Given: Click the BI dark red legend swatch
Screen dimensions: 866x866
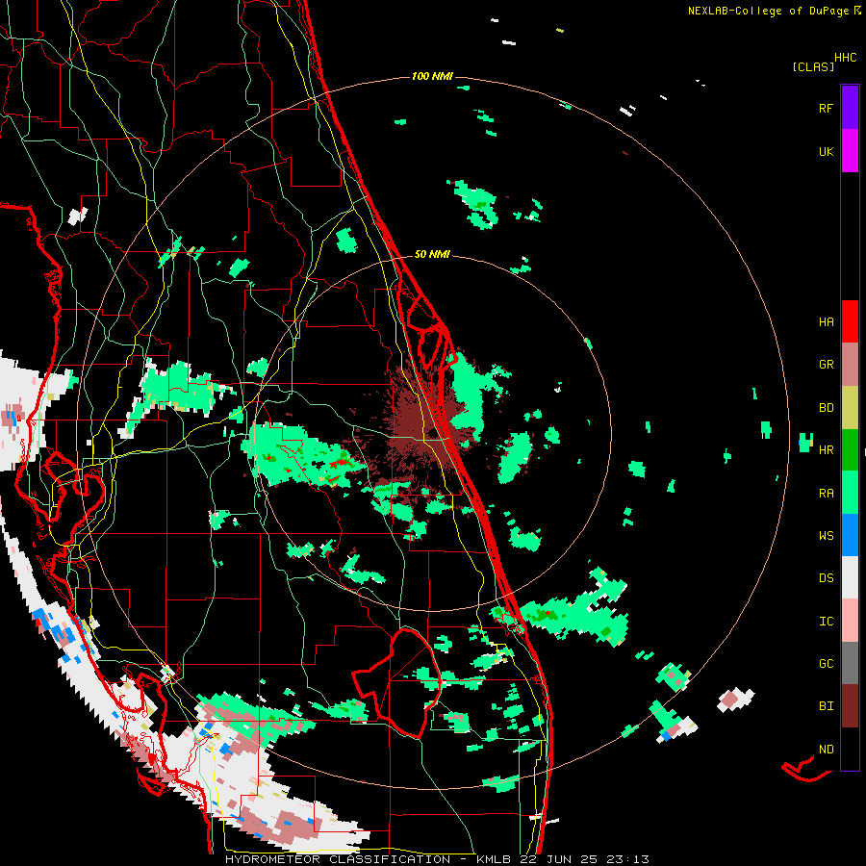Looking at the screenshot, I should (850, 706).
